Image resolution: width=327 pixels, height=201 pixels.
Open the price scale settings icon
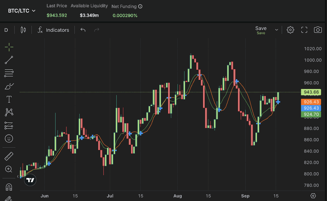click(x=313, y=196)
